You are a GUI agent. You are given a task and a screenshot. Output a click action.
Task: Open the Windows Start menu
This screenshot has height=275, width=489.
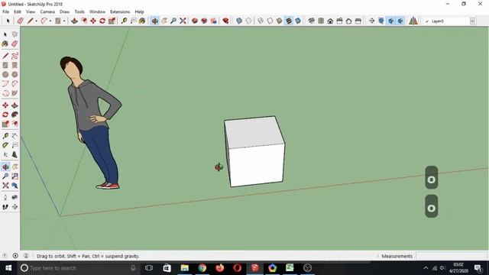8,268
